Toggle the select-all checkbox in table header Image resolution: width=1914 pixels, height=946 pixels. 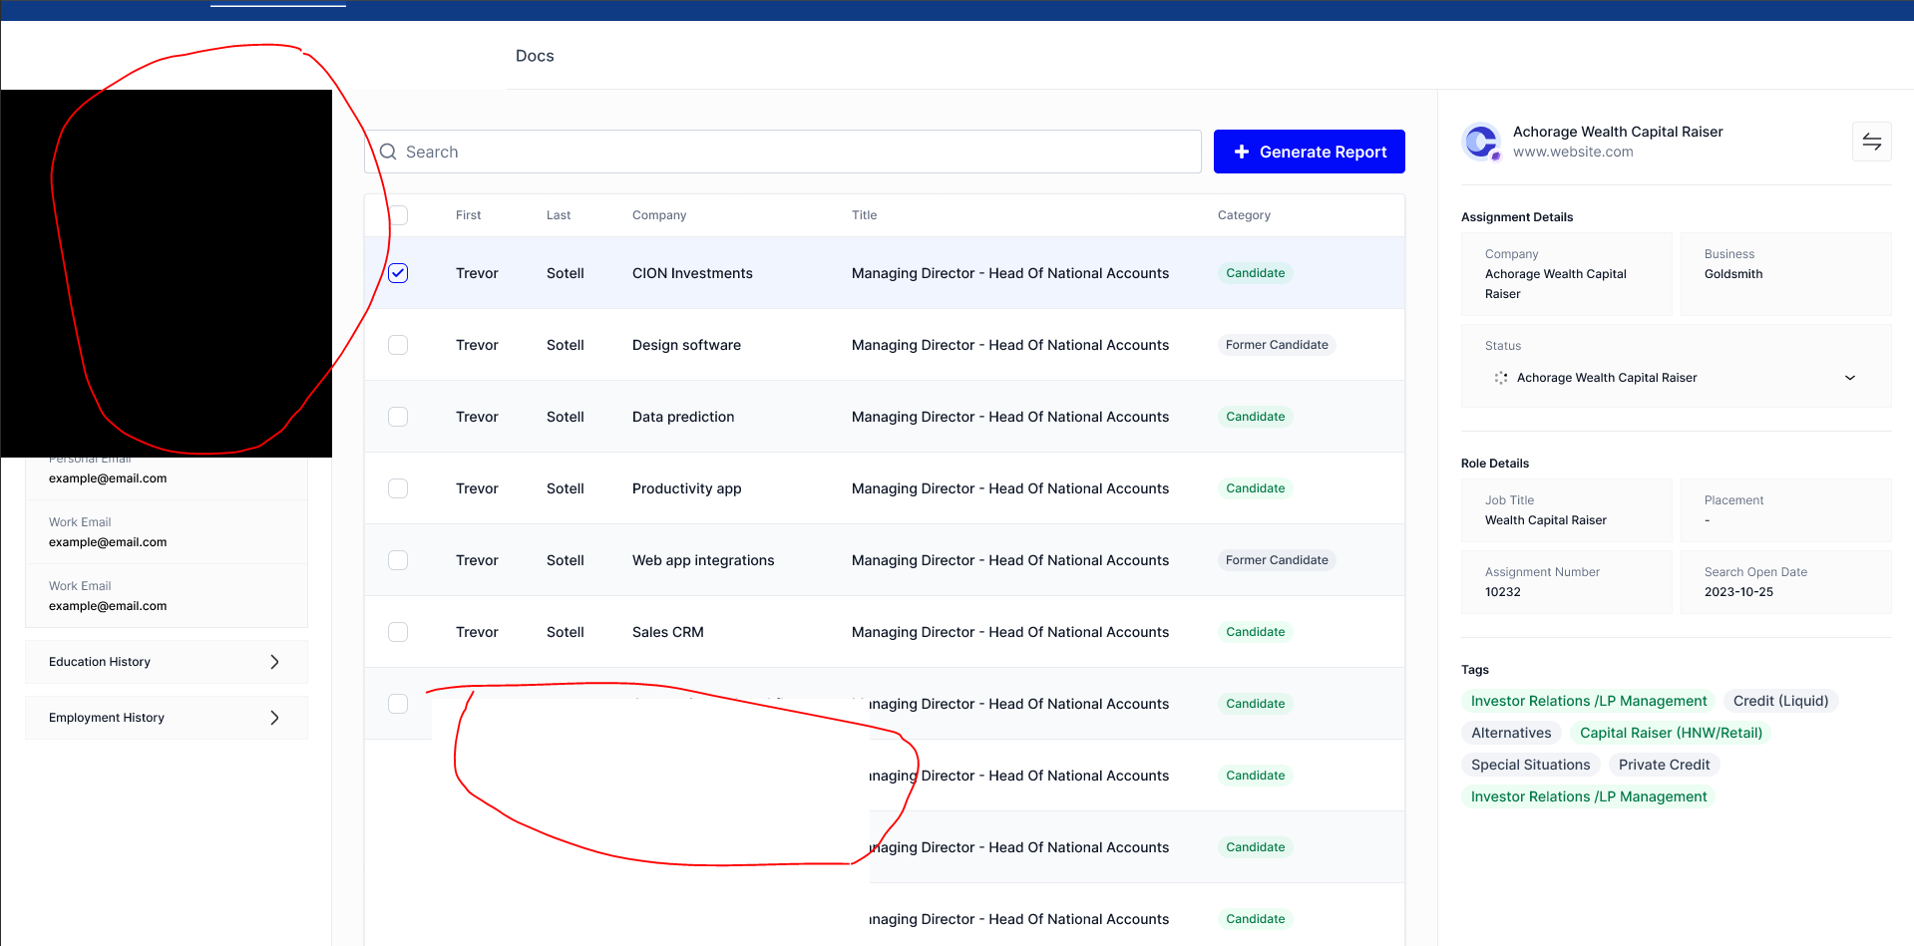point(398,215)
